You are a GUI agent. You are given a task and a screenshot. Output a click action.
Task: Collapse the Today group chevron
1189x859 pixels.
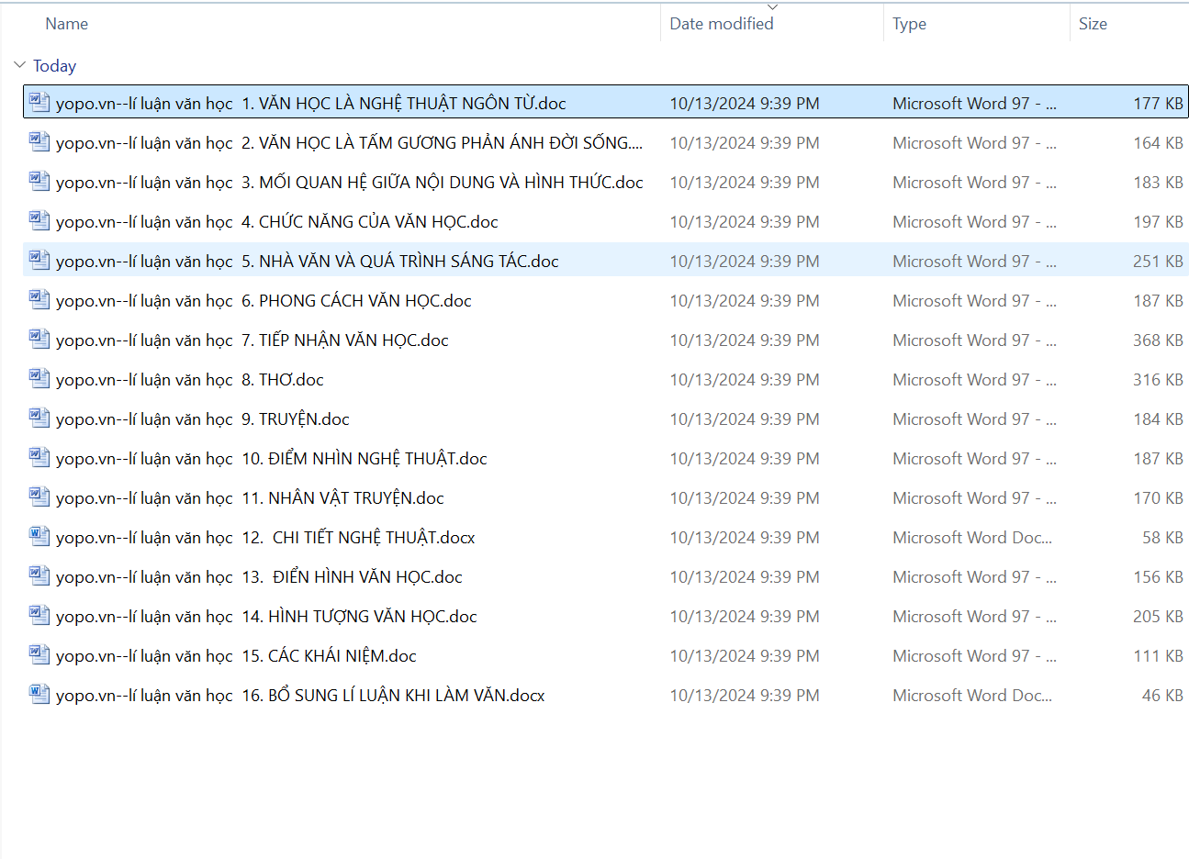[19, 65]
